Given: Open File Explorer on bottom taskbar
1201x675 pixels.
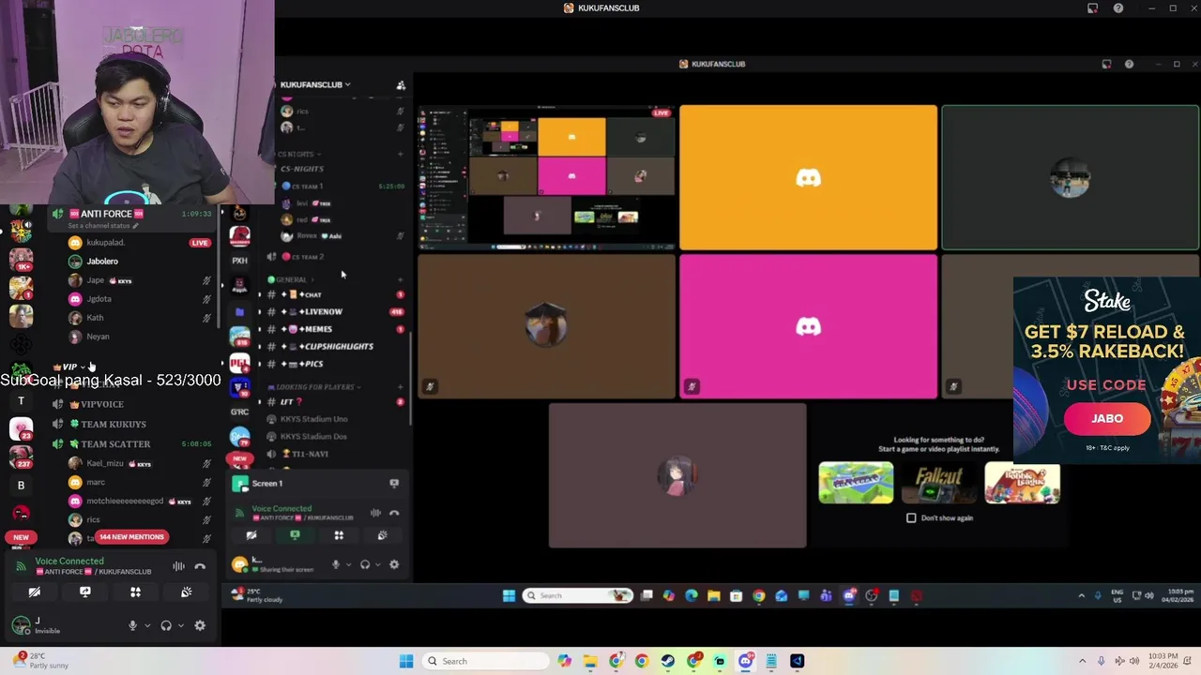Looking at the screenshot, I should (590, 661).
